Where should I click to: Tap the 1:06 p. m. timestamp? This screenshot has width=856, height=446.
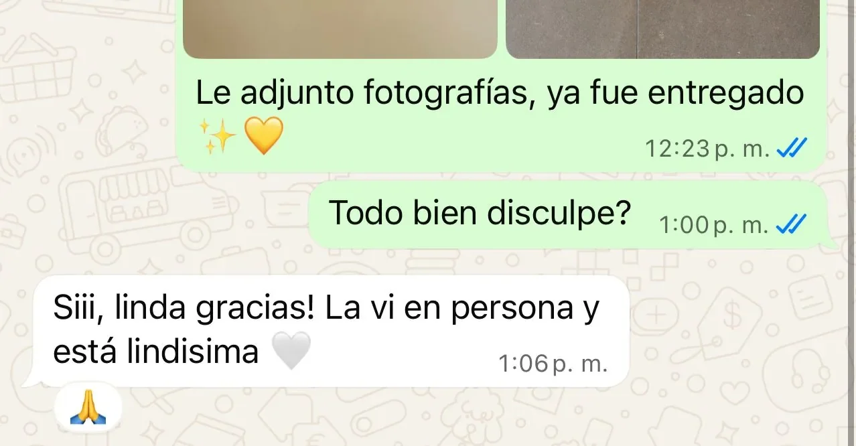(553, 364)
